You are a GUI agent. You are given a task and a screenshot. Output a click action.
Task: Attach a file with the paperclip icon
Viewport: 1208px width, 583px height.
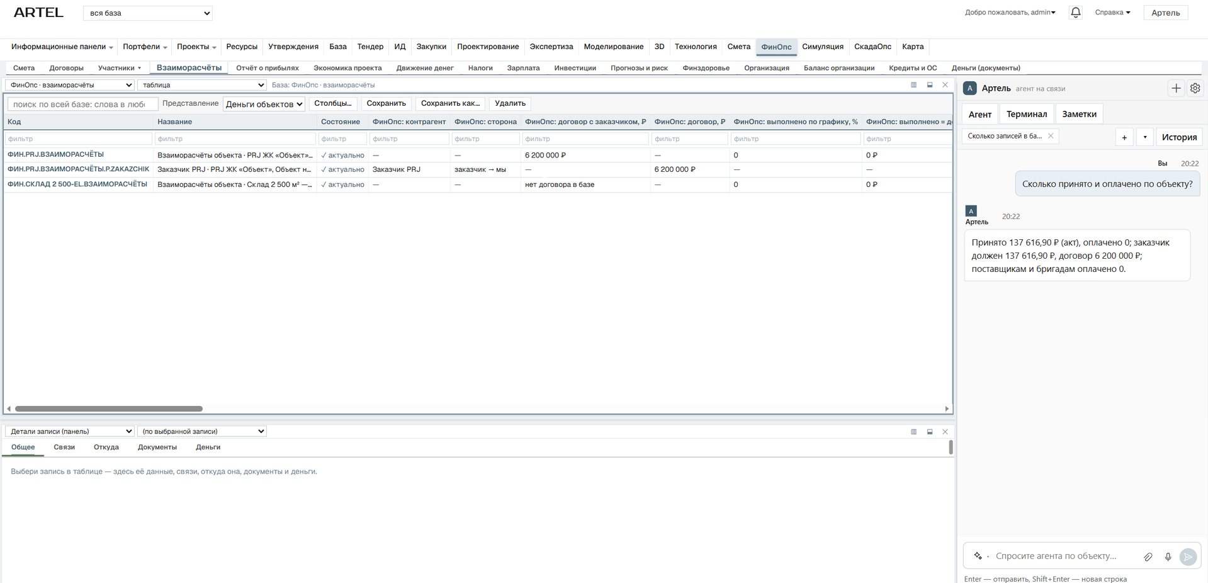[x=1148, y=557]
